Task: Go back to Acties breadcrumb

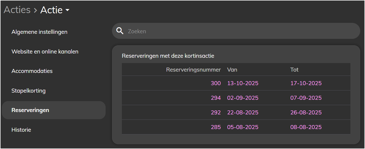Action: coord(17,10)
